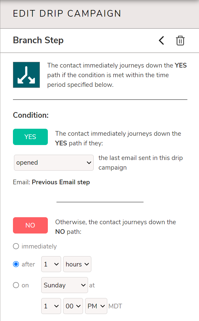Open the after number dropdown

[x=51, y=264]
